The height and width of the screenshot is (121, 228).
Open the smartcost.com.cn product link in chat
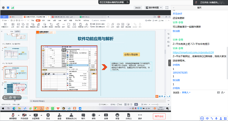193,52
